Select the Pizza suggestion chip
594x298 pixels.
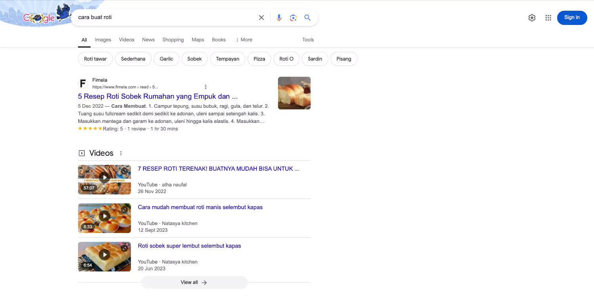click(259, 59)
